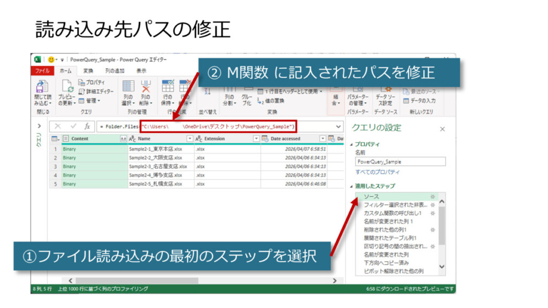This screenshot has height=308, width=548.
Task: Open the 列の追加 ribbon tab
Action: click(x=114, y=71)
